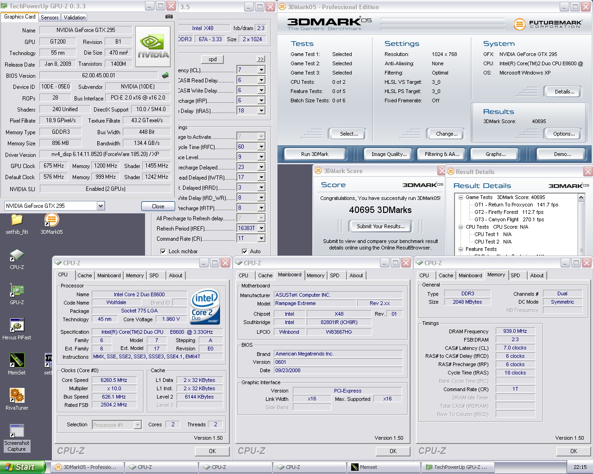The image size is (593, 474).
Task: Click the GPU Name field in GPU-Z
Action: [x=86, y=30]
